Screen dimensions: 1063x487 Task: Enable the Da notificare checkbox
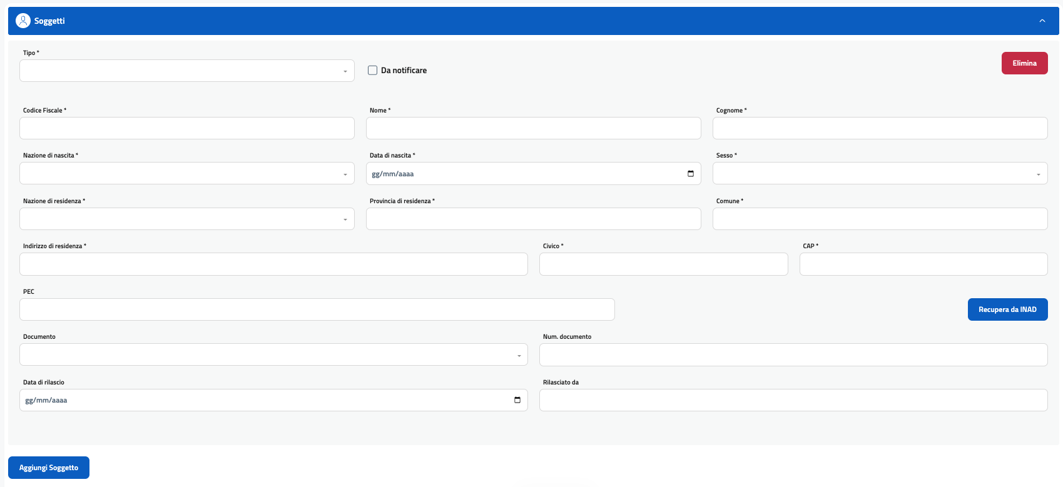373,71
